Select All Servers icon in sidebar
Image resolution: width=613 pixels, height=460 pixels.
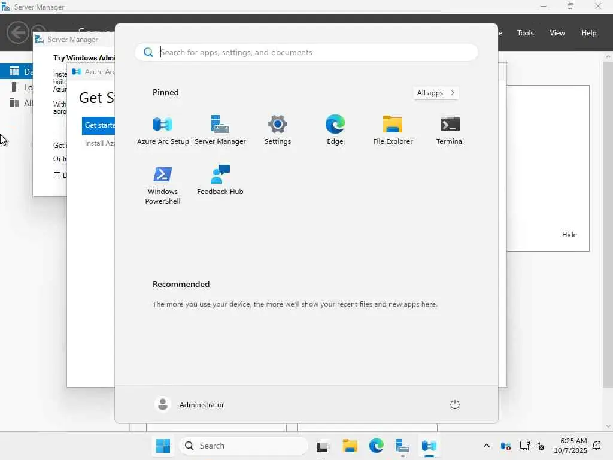(14, 102)
